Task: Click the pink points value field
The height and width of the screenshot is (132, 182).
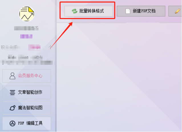Action: point(35,47)
